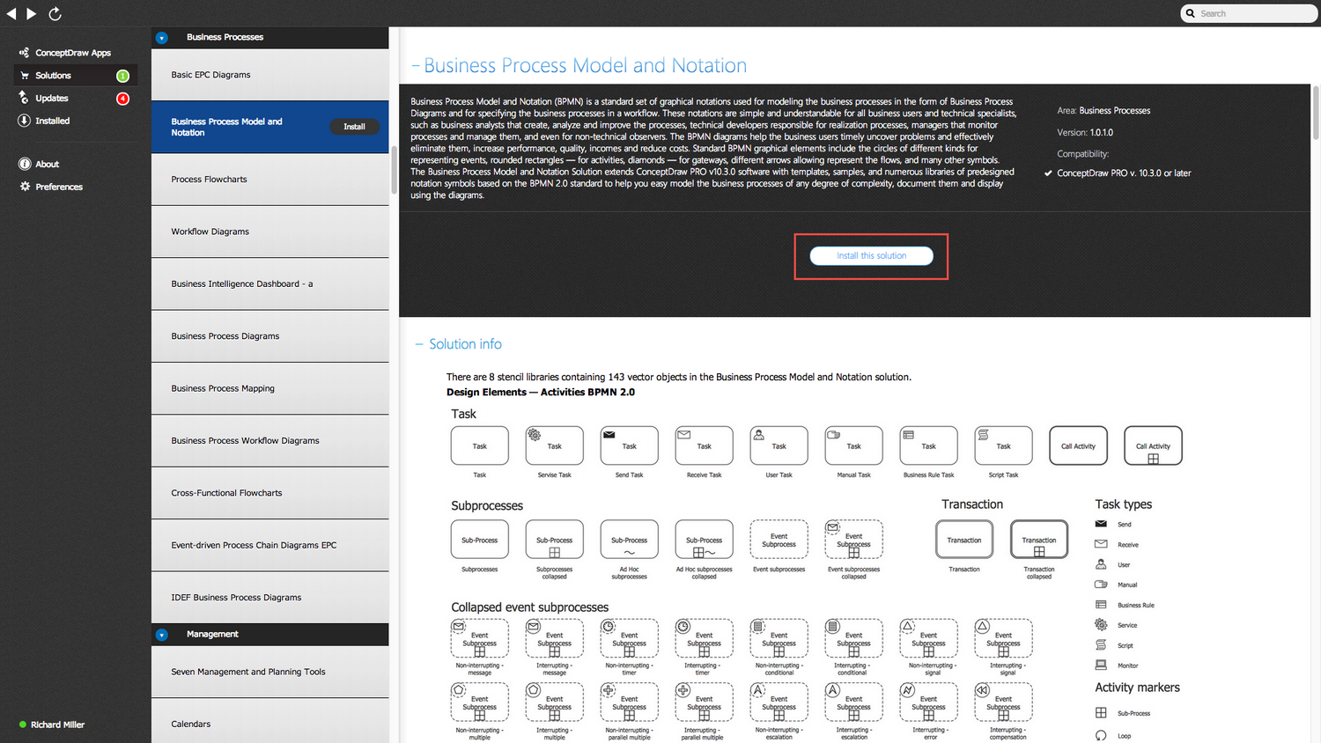Go back with the left arrow
The height and width of the screenshot is (743, 1321).
(x=11, y=13)
